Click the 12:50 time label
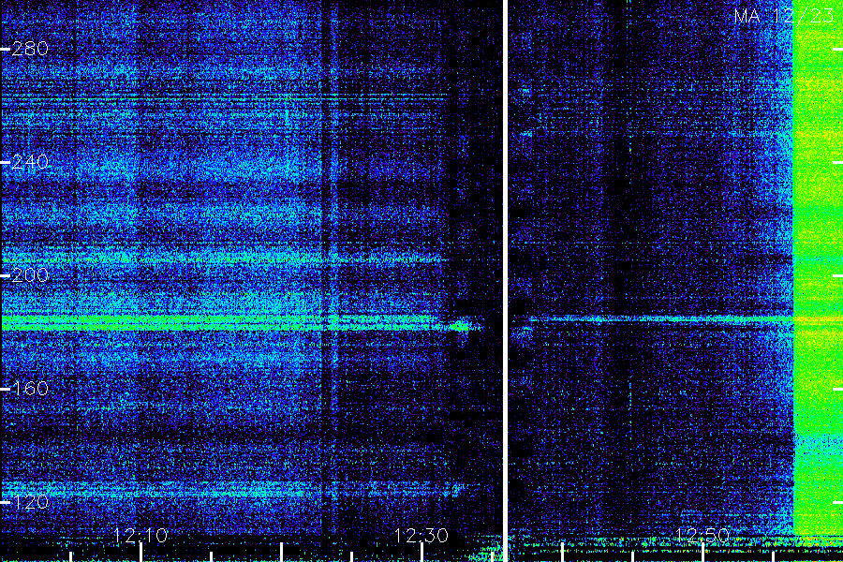 702,535
